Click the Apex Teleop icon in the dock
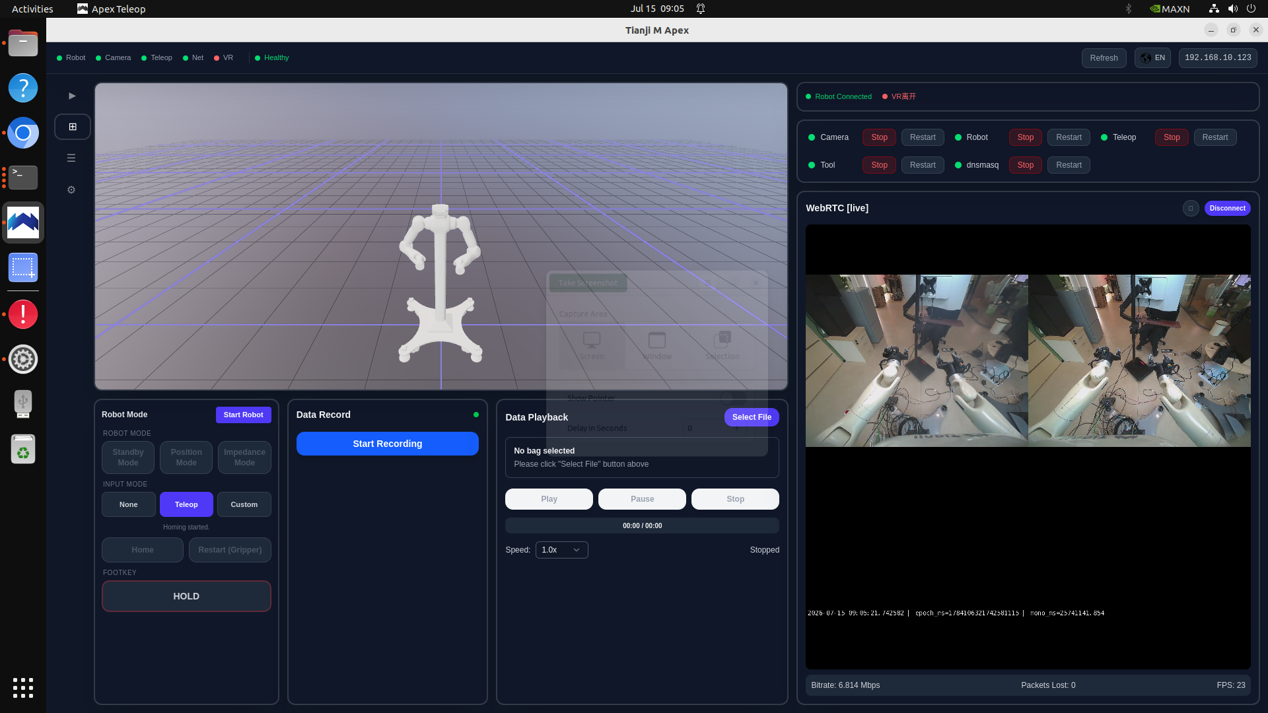This screenshot has width=1268, height=713. pyautogui.click(x=23, y=222)
